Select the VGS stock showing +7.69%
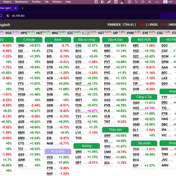The image size is (176, 176). pos(58,163)
